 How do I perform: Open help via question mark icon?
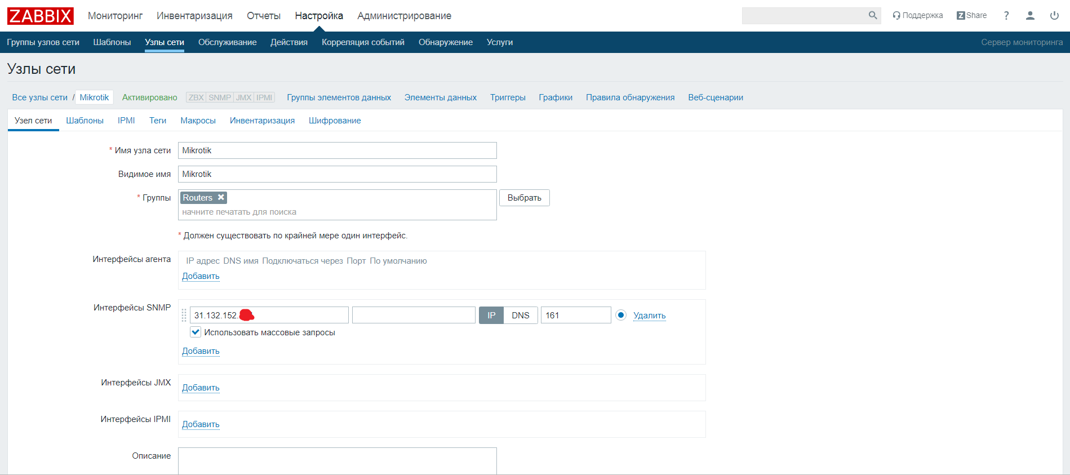click(1006, 15)
